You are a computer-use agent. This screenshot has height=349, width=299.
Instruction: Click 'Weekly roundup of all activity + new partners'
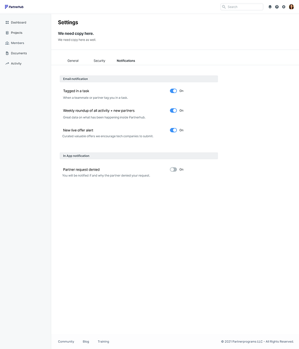(x=99, y=111)
